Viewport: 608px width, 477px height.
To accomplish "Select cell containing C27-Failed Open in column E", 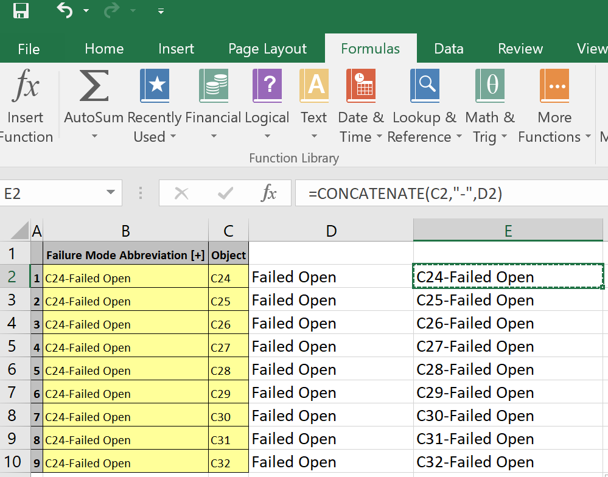I will click(x=508, y=346).
